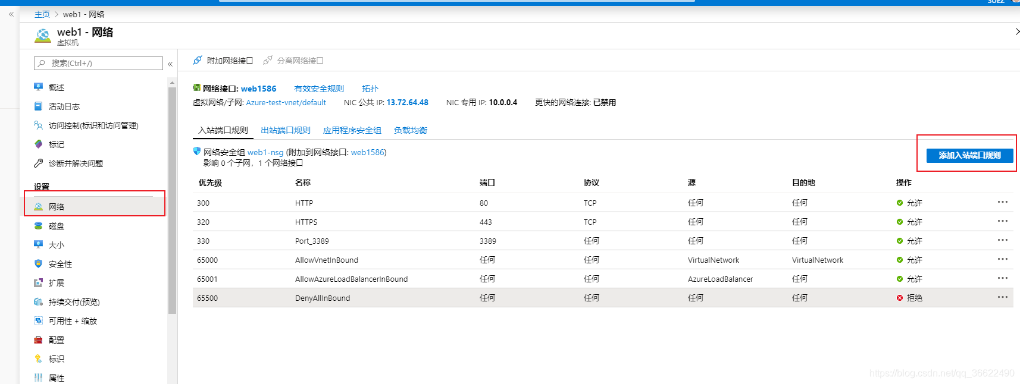Sort by 端口 column header
This screenshot has width=1020, height=384.
pyautogui.click(x=487, y=182)
